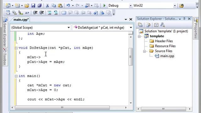Open the Solution Explorer window position dropdown
Image resolution: width=201 pixels, height=113 pixels.
tap(180, 19)
